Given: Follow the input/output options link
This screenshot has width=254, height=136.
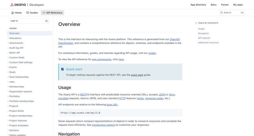Looking at the screenshot, I should [x=103, y=125].
